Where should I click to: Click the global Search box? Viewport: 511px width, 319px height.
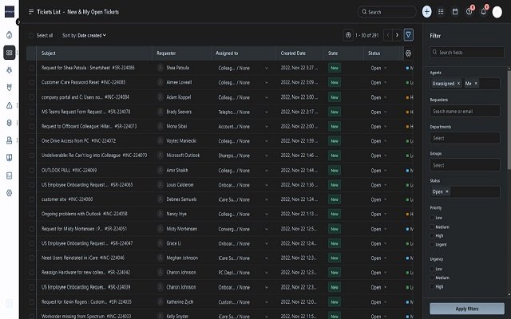tap(386, 12)
